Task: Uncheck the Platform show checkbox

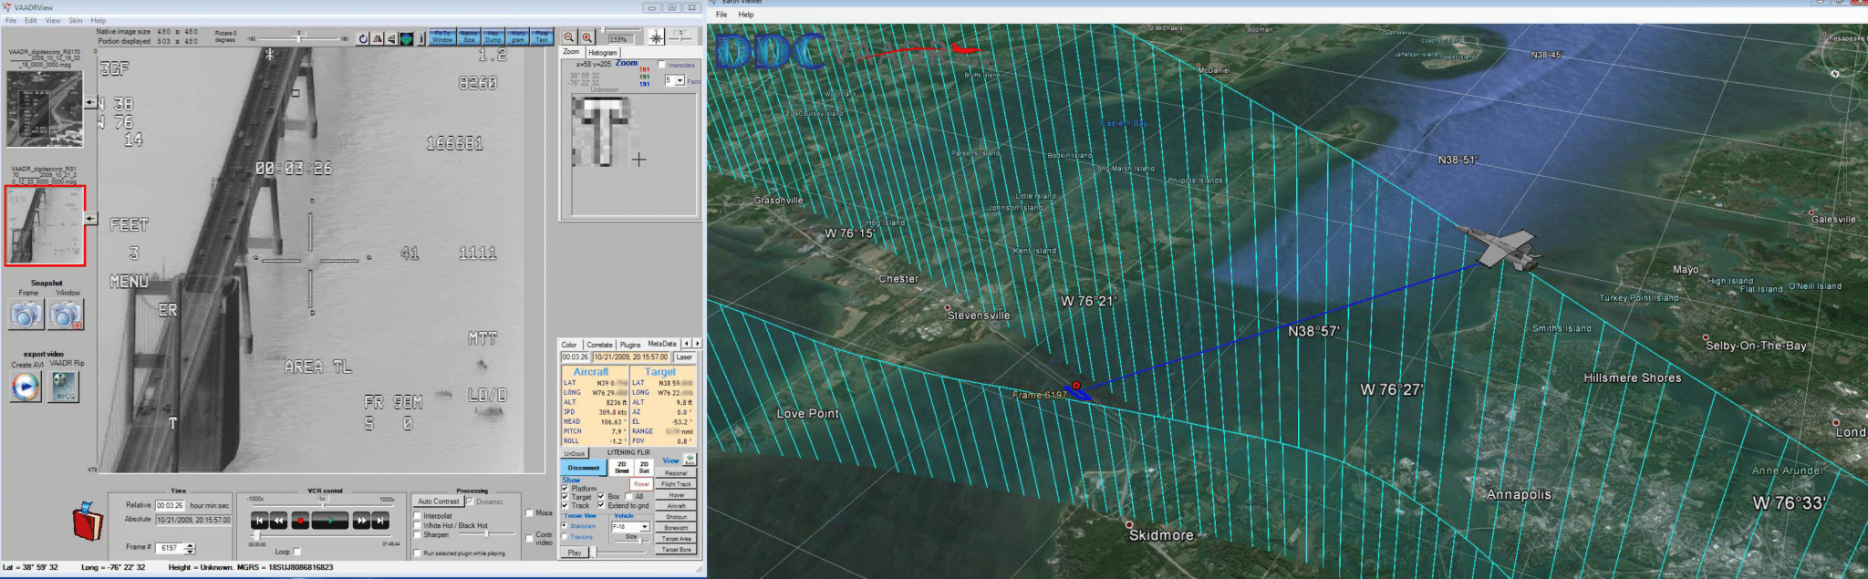Action: (565, 489)
